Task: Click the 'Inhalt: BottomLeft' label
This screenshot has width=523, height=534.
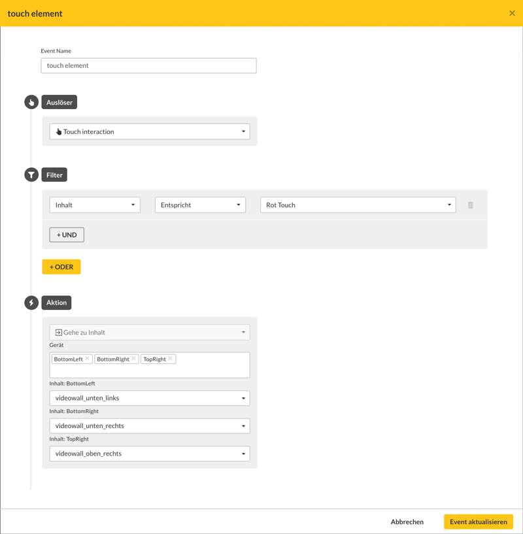Action: click(x=72, y=384)
